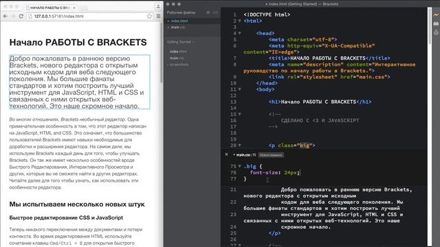Open the Extension Manager brick icon
440x247 pixels.
pos(436,23)
